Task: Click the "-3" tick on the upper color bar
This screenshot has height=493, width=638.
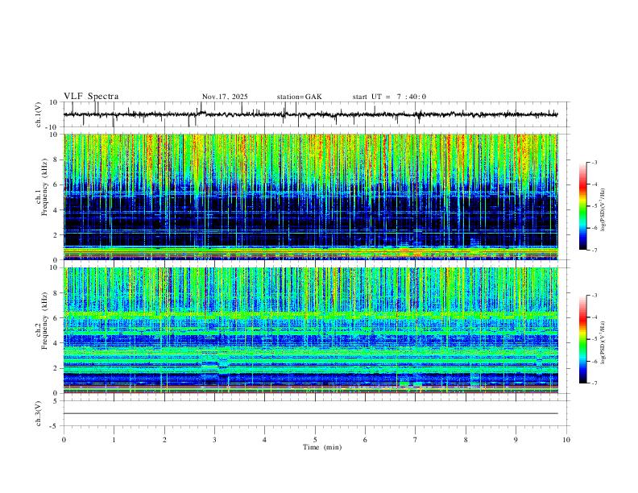Action: (x=594, y=162)
